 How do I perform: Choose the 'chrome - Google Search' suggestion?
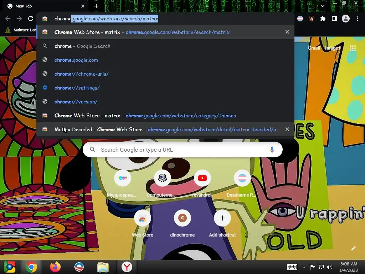(165, 46)
